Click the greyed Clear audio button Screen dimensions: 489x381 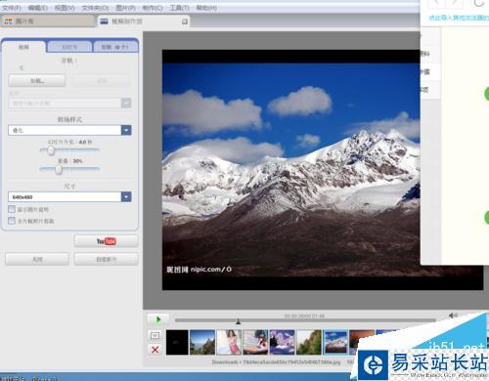[102, 81]
